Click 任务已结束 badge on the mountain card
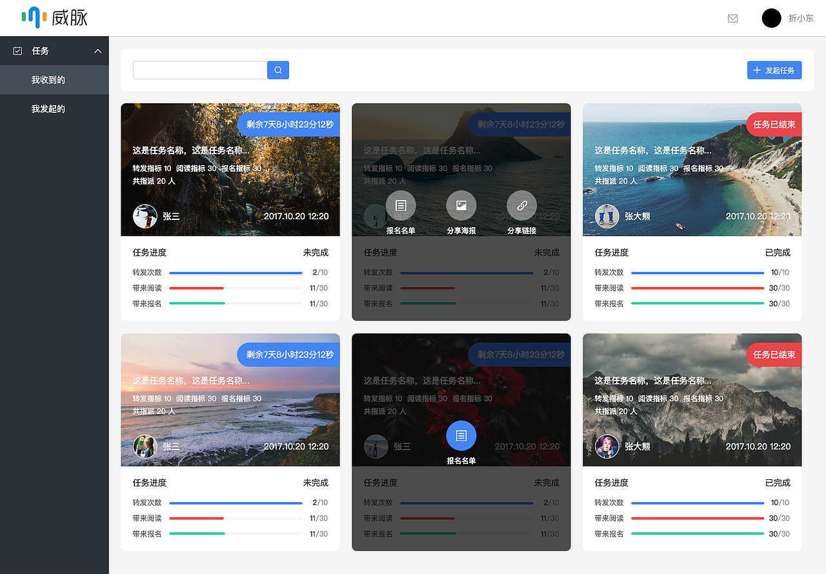 click(774, 355)
